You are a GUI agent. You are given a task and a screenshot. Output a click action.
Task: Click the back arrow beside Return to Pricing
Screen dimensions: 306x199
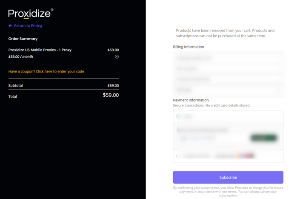tap(10, 26)
